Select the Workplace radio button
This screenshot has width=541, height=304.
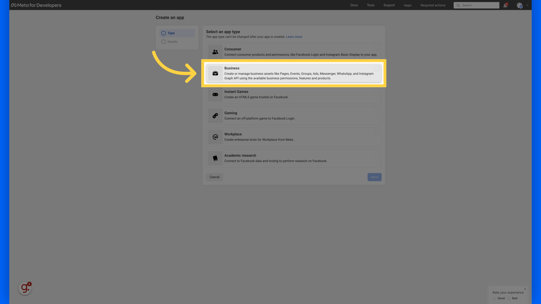pos(377,132)
